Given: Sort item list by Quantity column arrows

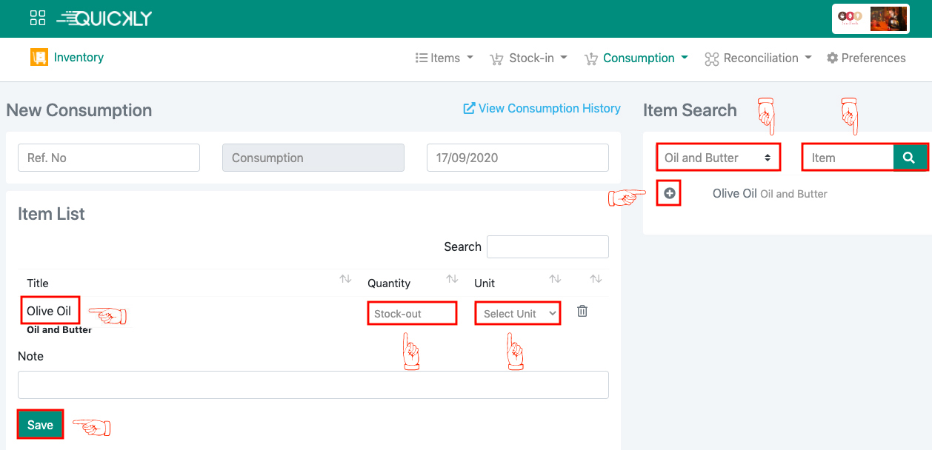Looking at the screenshot, I should (452, 279).
